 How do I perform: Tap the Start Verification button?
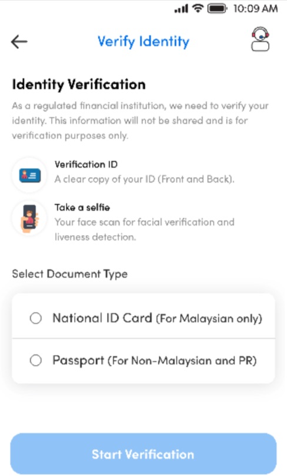143,454
